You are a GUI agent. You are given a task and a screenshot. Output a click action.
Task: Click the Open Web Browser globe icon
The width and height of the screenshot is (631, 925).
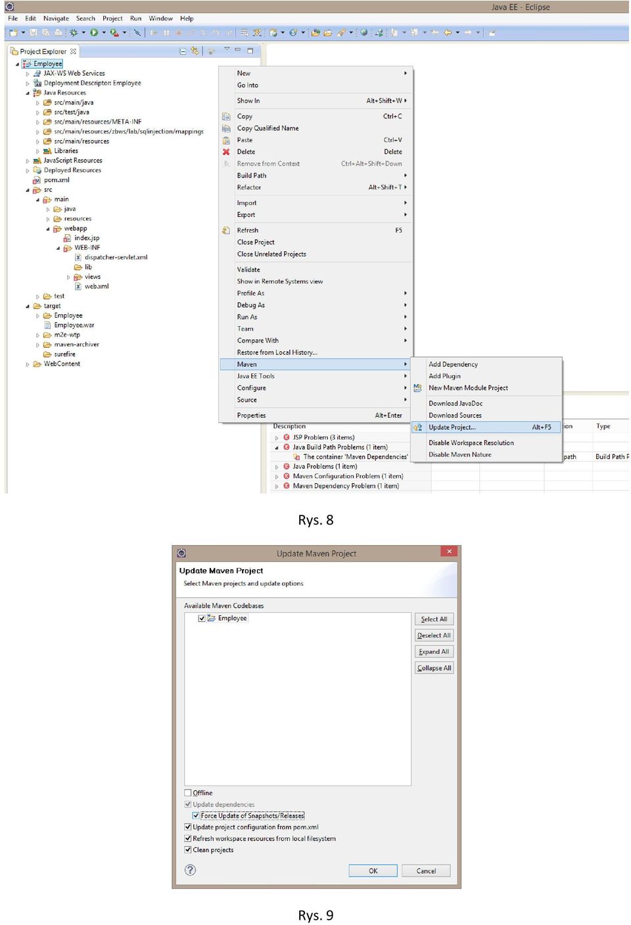(363, 32)
